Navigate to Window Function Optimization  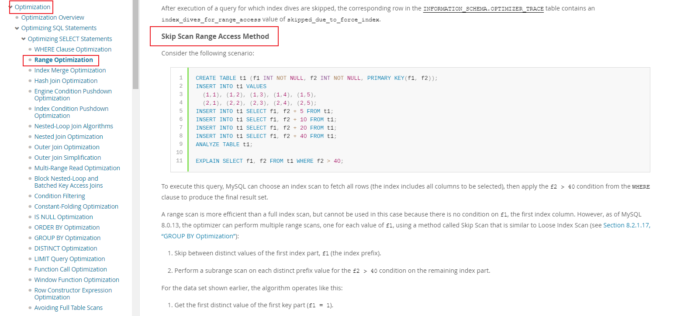point(76,280)
